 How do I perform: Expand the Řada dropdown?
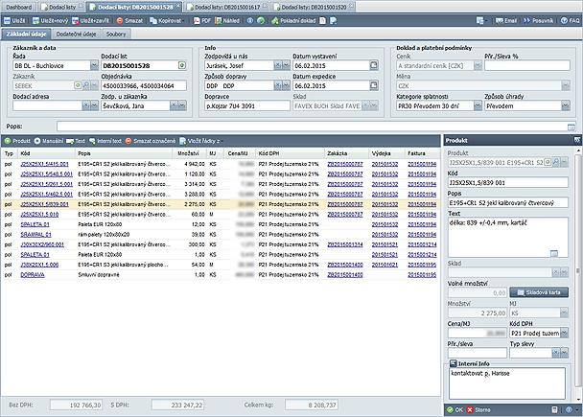pyautogui.click(x=94, y=66)
